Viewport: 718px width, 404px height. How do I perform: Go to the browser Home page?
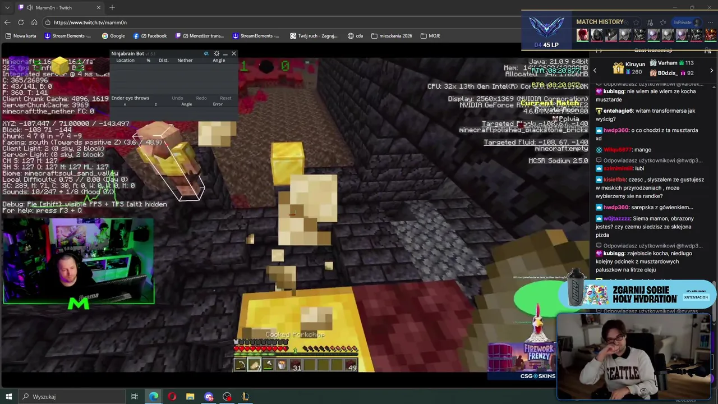click(34, 22)
